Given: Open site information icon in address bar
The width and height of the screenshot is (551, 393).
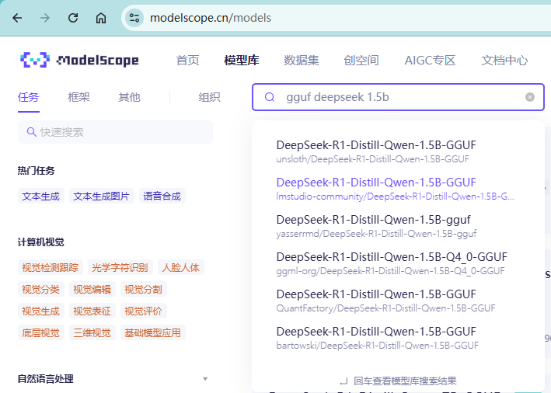Looking at the screenshot, I should click(x=134, y=18).
